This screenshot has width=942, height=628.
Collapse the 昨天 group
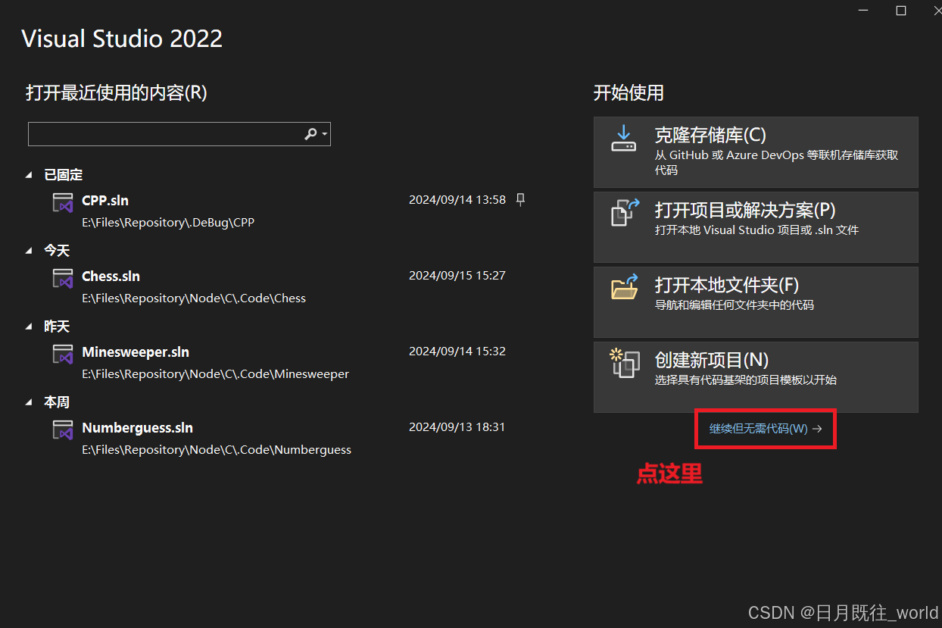(x=29, y=326)
